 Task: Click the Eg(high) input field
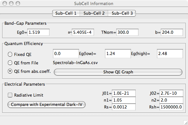click(x=170, y=54)
